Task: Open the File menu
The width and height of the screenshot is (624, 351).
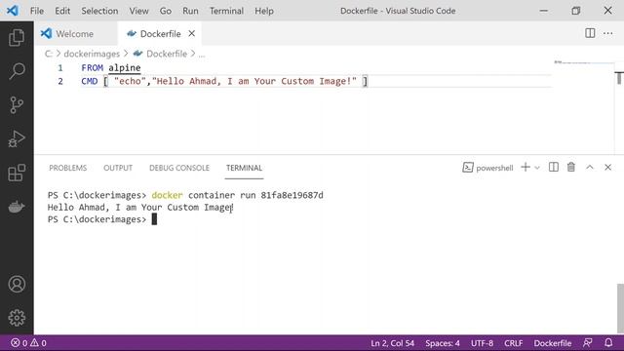Action: pos(37,11)
